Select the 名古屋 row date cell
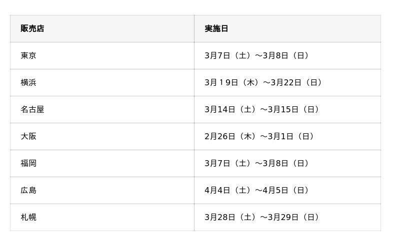400x246 pixels. click(262, 110)
